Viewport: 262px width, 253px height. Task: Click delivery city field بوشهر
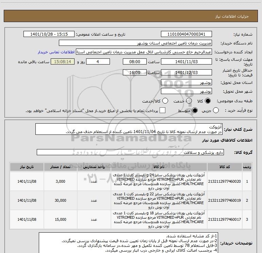pos(186,91)
